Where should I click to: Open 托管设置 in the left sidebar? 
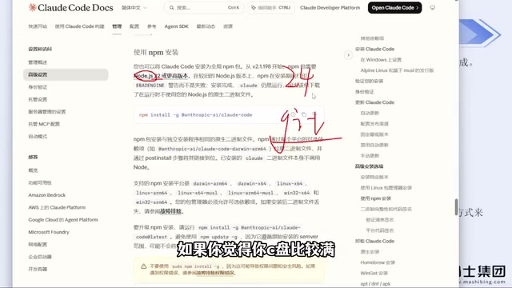(x=38, y=99)
